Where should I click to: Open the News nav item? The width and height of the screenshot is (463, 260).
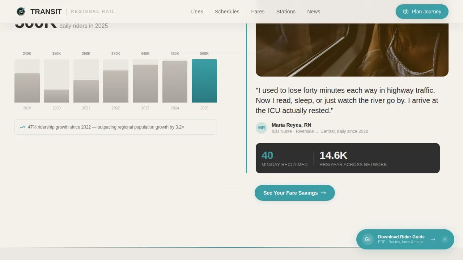314,12
